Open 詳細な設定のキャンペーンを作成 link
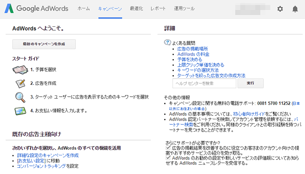This screenshot has height=174, width=305. 48,155
